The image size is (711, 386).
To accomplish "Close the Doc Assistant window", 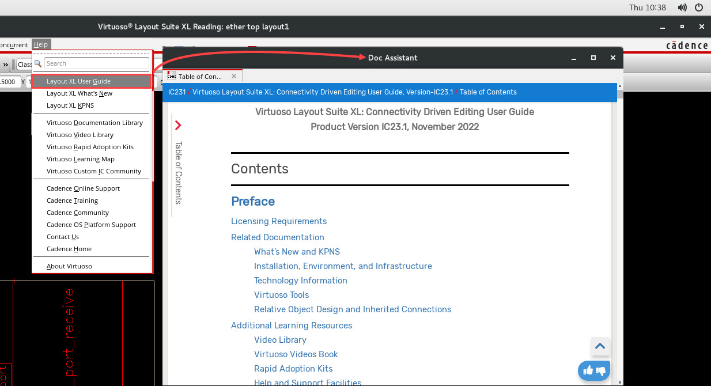I will (613, 58).
